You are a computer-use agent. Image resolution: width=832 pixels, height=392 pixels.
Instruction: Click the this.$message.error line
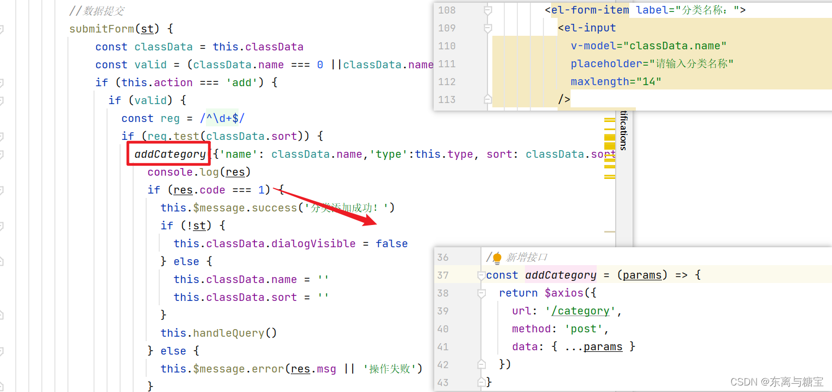291,369
